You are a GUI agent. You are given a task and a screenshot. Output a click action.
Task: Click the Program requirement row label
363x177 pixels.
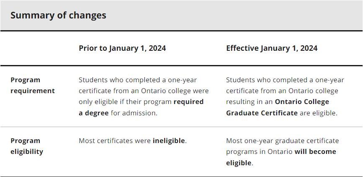33,85
